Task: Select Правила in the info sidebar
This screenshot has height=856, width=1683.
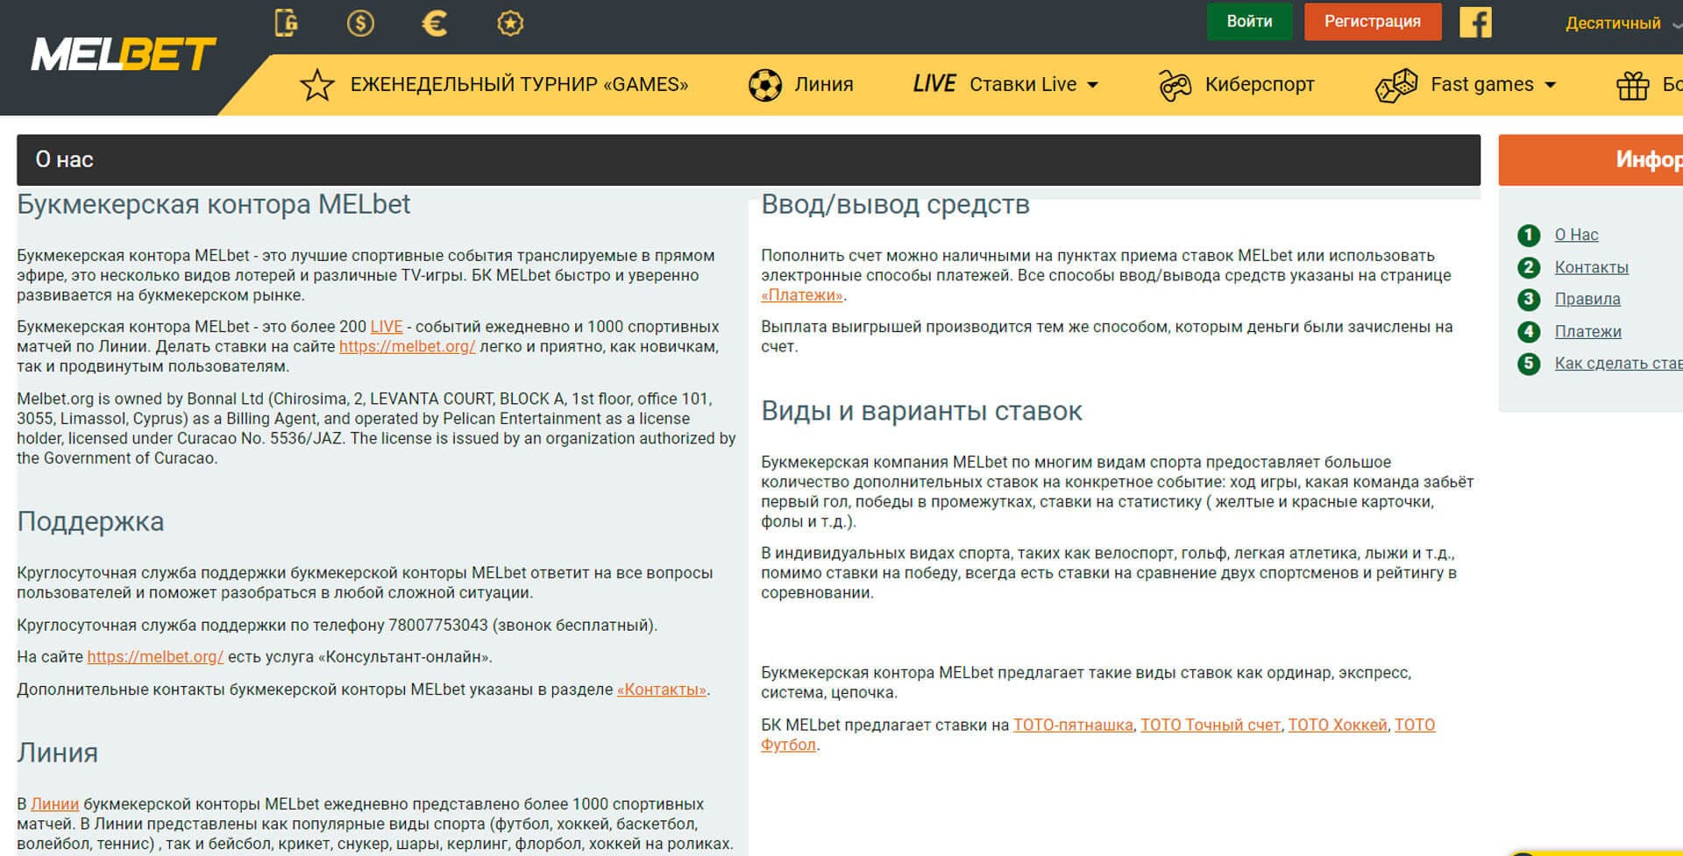Action: click(1587, 299)
